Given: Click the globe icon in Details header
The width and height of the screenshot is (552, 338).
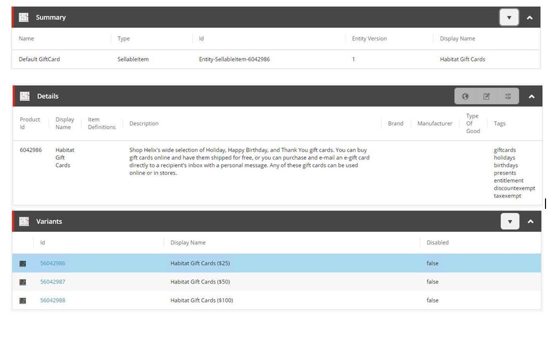Looking at the screenshot, I should (465, 96).
